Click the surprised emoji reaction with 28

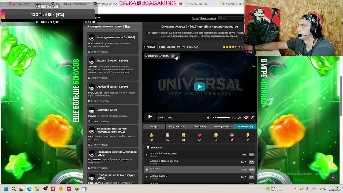tap(184, 135)
